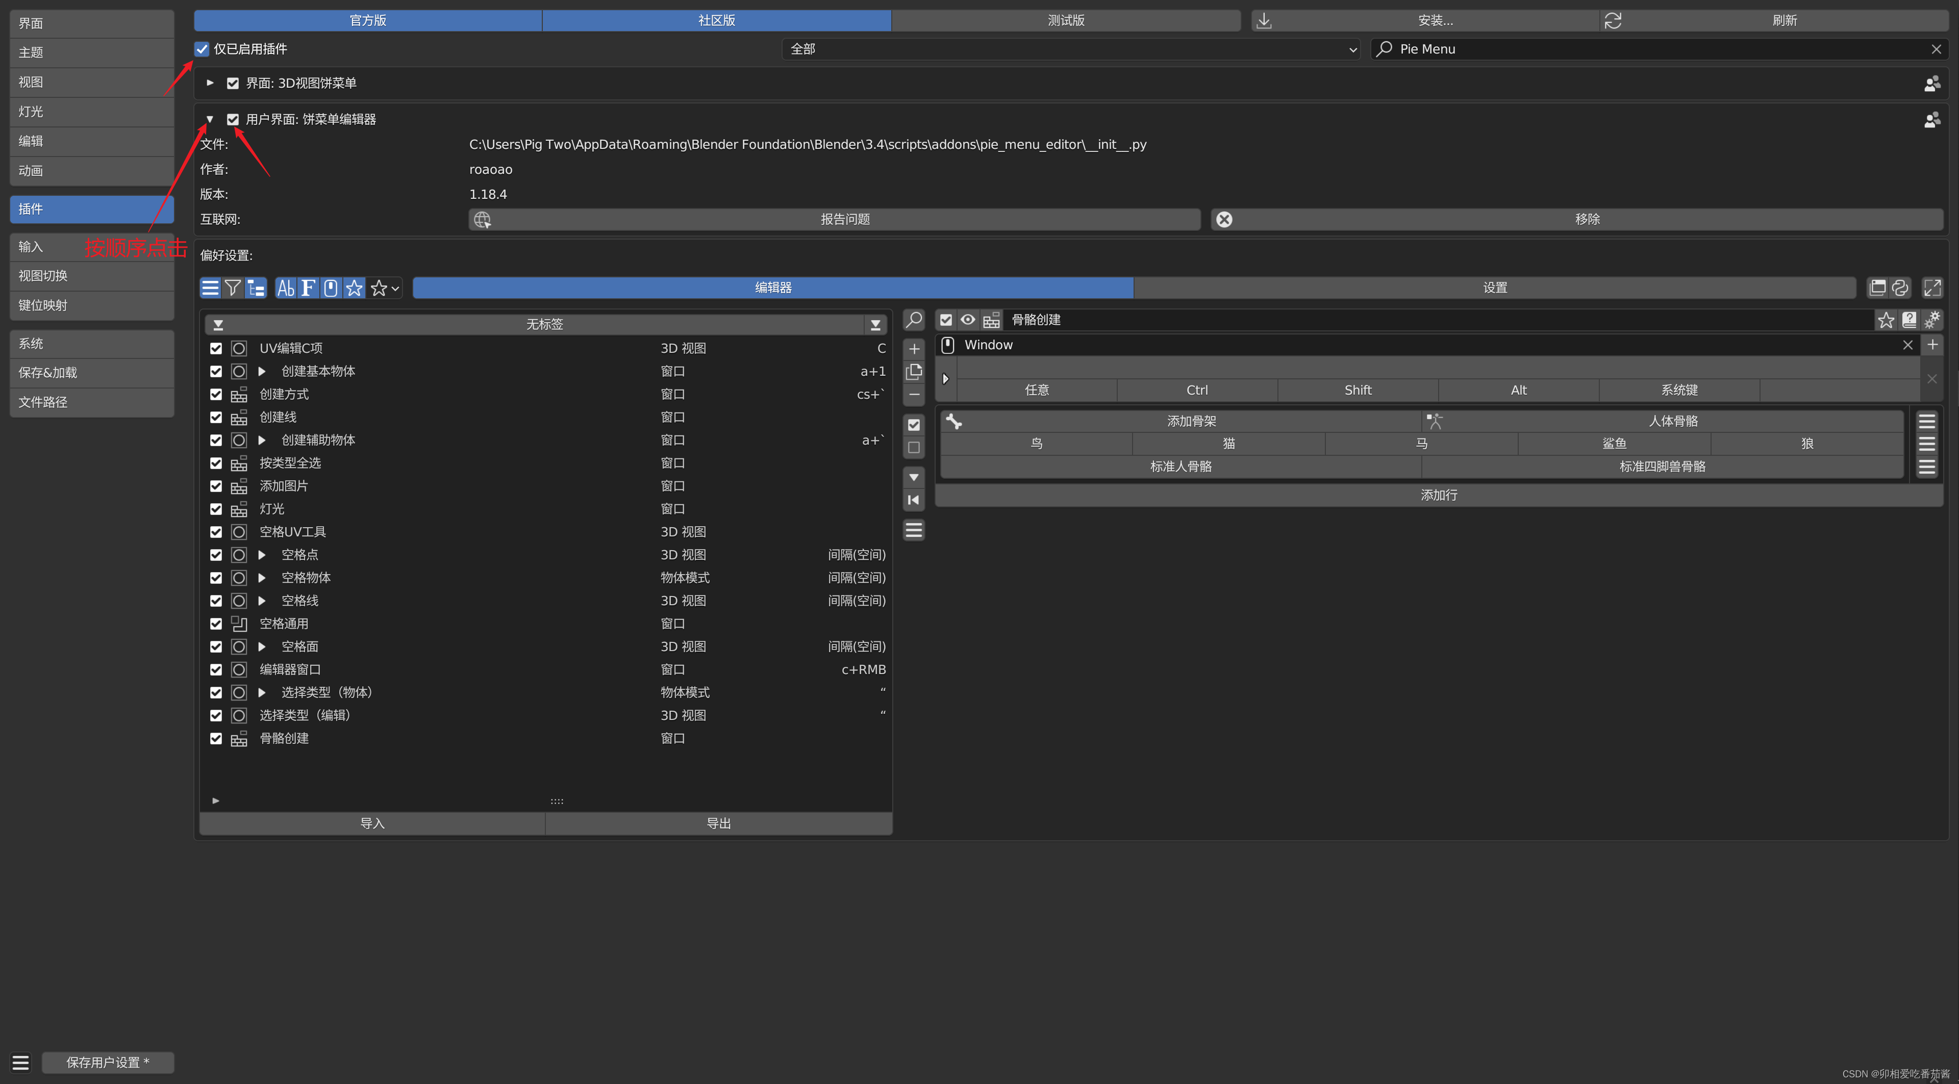Open the 全部 category dropdown
Image resolution: width=1959 pixels, height=1084 pixels.
click(x=1071, y=49)
